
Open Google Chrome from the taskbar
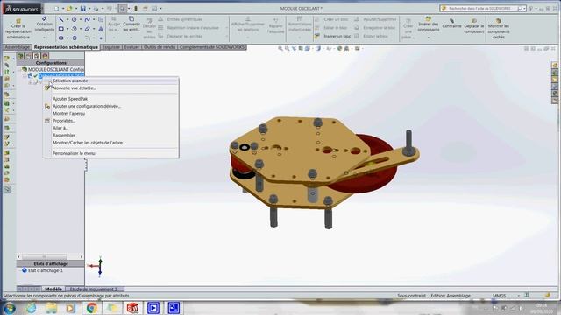tap(91, 308)
